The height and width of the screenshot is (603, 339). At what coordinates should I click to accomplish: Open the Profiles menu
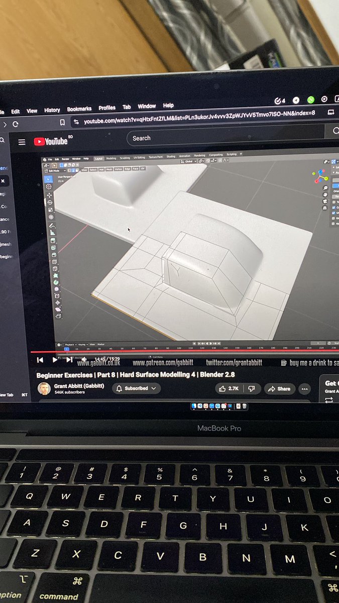coord(107,108)
